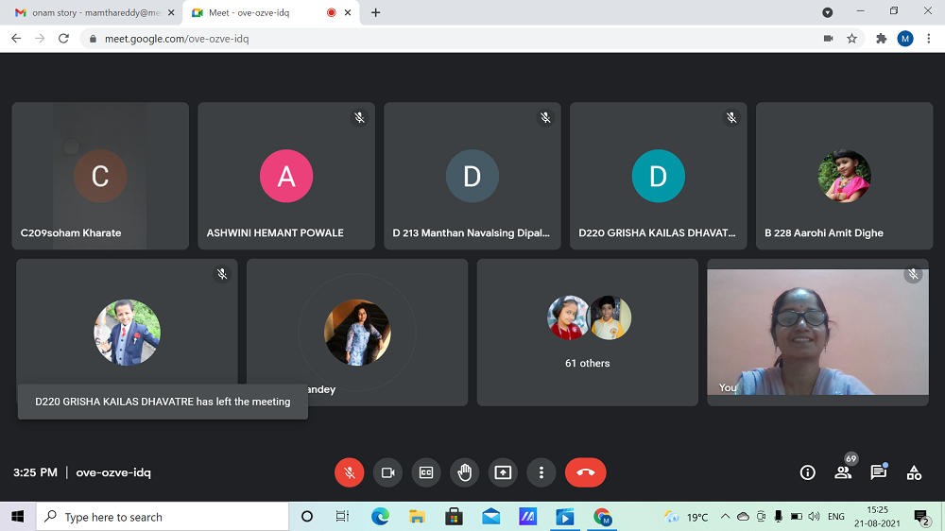Switch to the onam story Gmail tab
The image size is (945, 531).
(90, 12)
